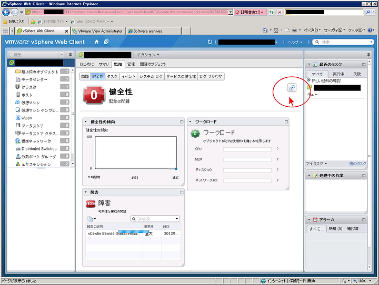The image size is (379, 285).
Task: Open the 障害 export copy icon
Action: 92,219
